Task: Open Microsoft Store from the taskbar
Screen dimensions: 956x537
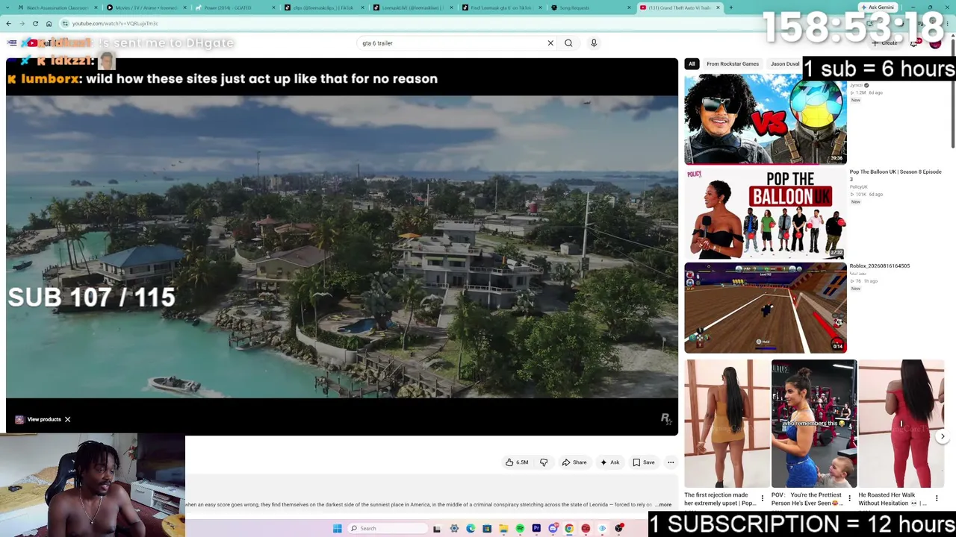Action: (487, 529)
